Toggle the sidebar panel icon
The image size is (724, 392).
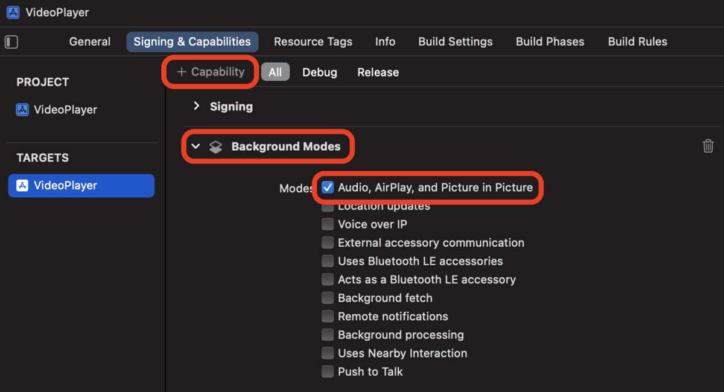pos(11,42)
